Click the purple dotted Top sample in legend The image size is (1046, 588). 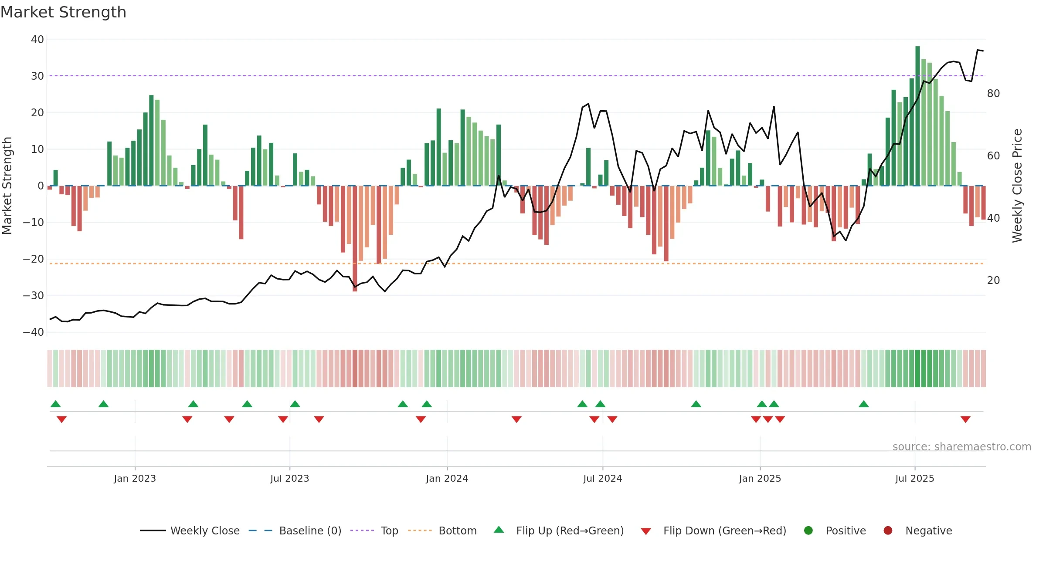tap(362, 531)
